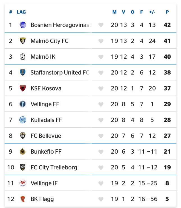Click the KSF Kosova red crest
This screenshot has height=208, width=181.
(x=22, y=88)
